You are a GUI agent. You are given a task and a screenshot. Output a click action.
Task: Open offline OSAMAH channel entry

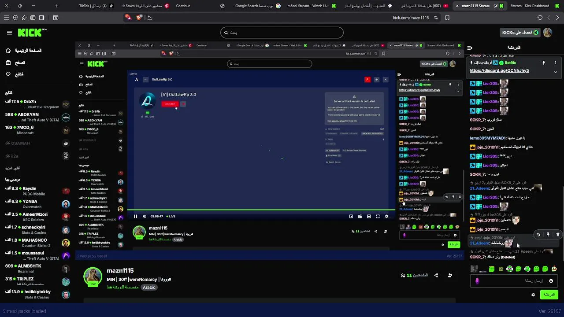pyautogui.click(x=37, y=143)
